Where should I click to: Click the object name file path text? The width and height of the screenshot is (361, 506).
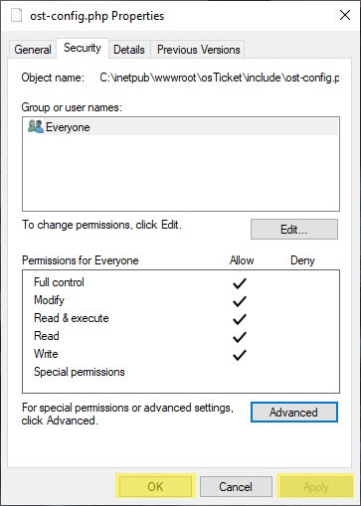coord(220,78)
